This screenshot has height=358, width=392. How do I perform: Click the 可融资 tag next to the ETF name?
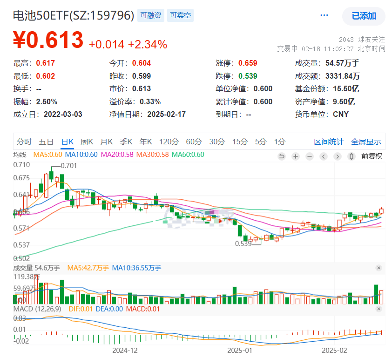pyautogui.click(x=150, y=15)
